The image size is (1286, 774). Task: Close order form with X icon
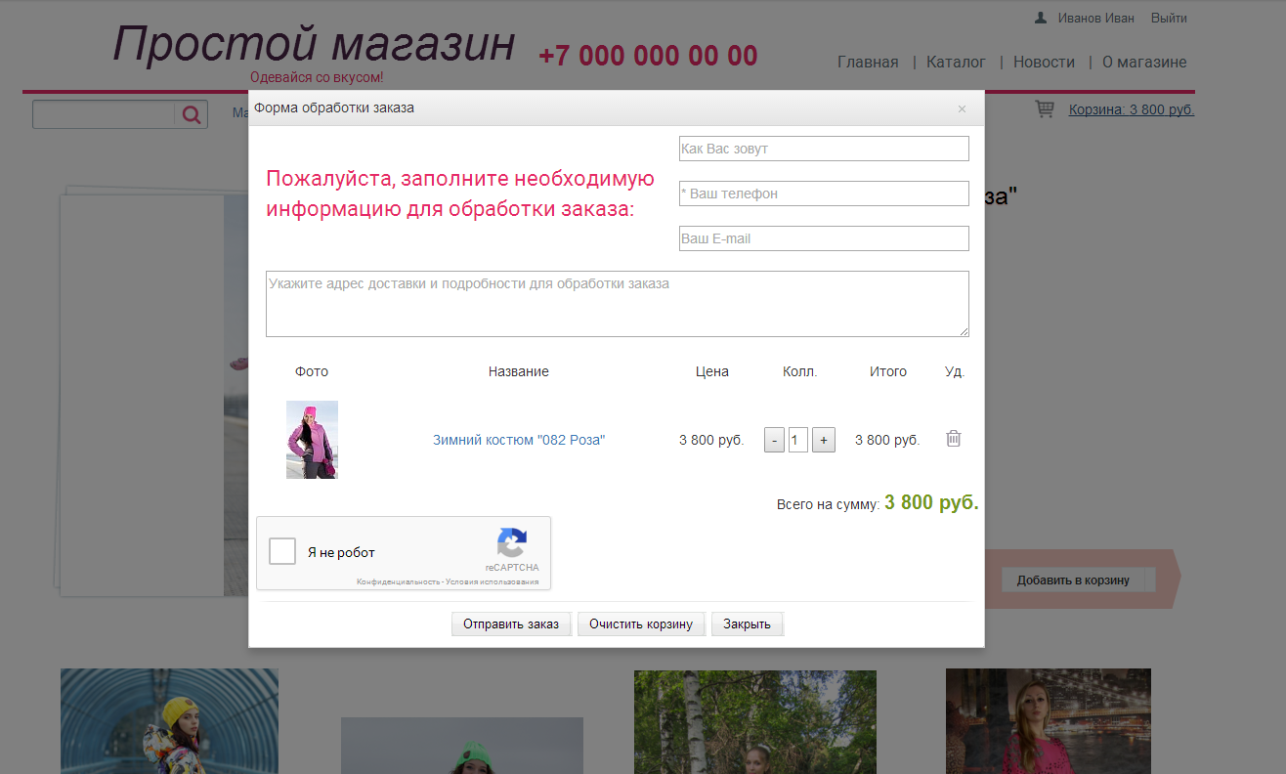pyautogui.click(x=962, y=108)
